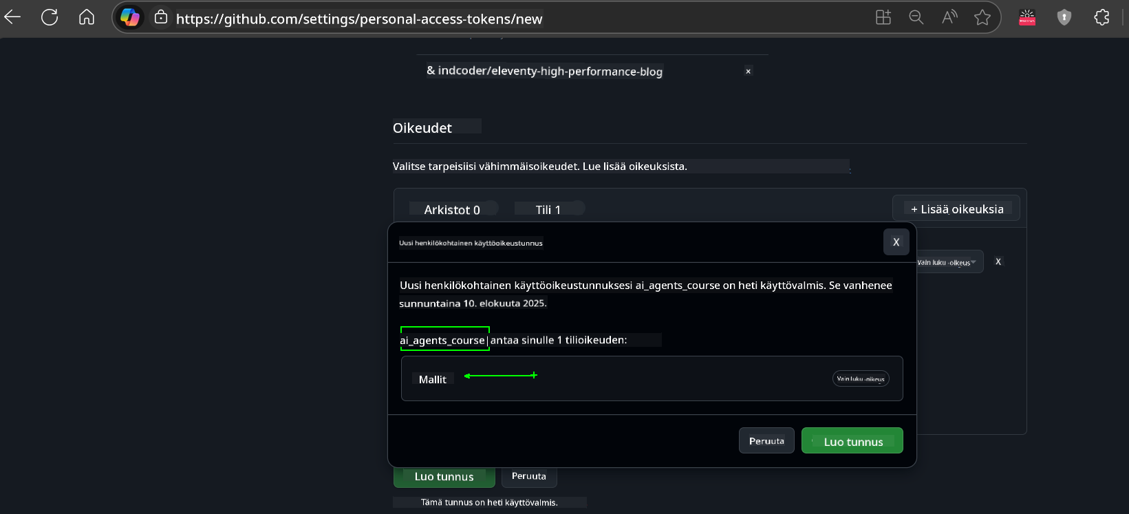This screenshot has width=1129, height=514.
Task: Click the zoom magnifier icon in the address bar
Action: pos(916,18)
